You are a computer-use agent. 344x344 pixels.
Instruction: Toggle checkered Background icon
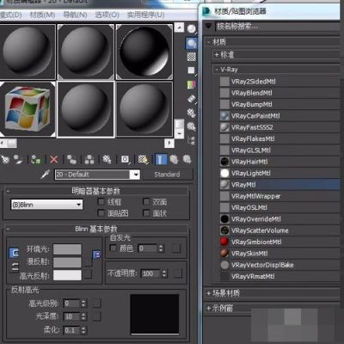tap(192, 57)
